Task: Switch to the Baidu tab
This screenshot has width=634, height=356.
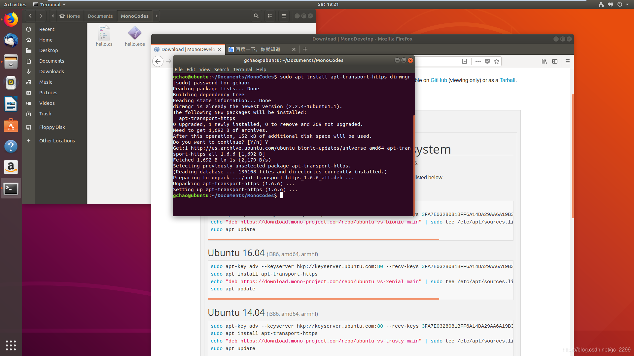Action: (x=258, y=49)
